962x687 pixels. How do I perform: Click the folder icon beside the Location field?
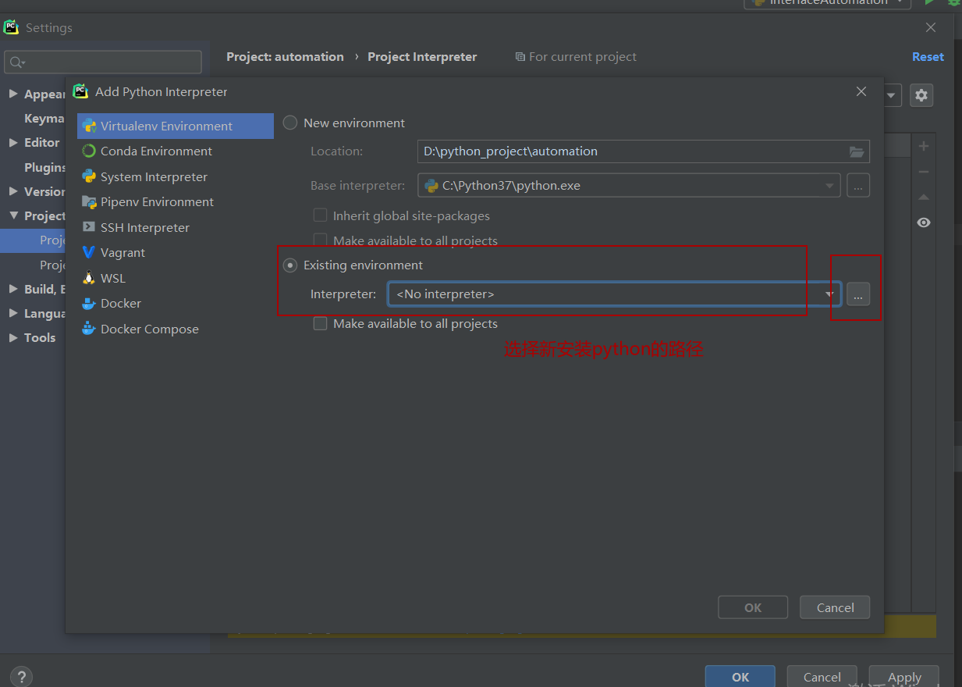[x=856, y=151]
